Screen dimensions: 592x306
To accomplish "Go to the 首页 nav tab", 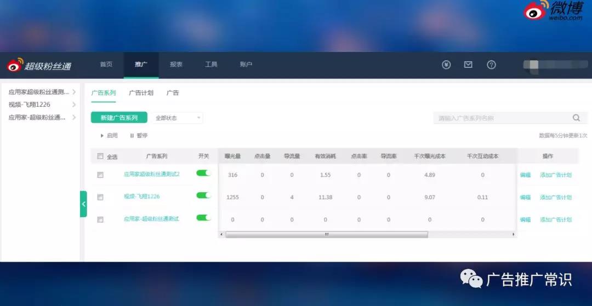I will [x=106, y=65].
